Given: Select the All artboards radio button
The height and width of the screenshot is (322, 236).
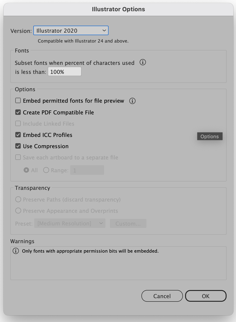Looking at the screenshot, I should coord(26,170).
